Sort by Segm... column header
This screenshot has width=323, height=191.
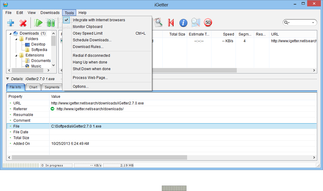pos(245,34)
